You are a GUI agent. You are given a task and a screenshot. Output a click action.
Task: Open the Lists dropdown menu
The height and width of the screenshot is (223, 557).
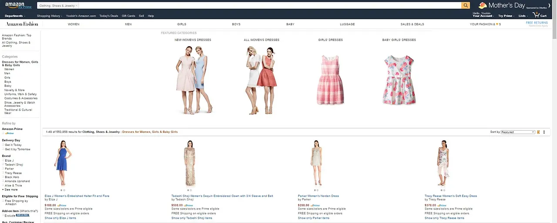point(523,16)
